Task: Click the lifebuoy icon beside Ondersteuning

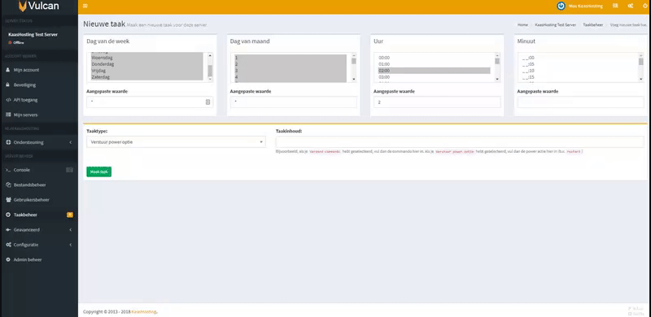Action: pyautogui.click(x=8, y=142)
